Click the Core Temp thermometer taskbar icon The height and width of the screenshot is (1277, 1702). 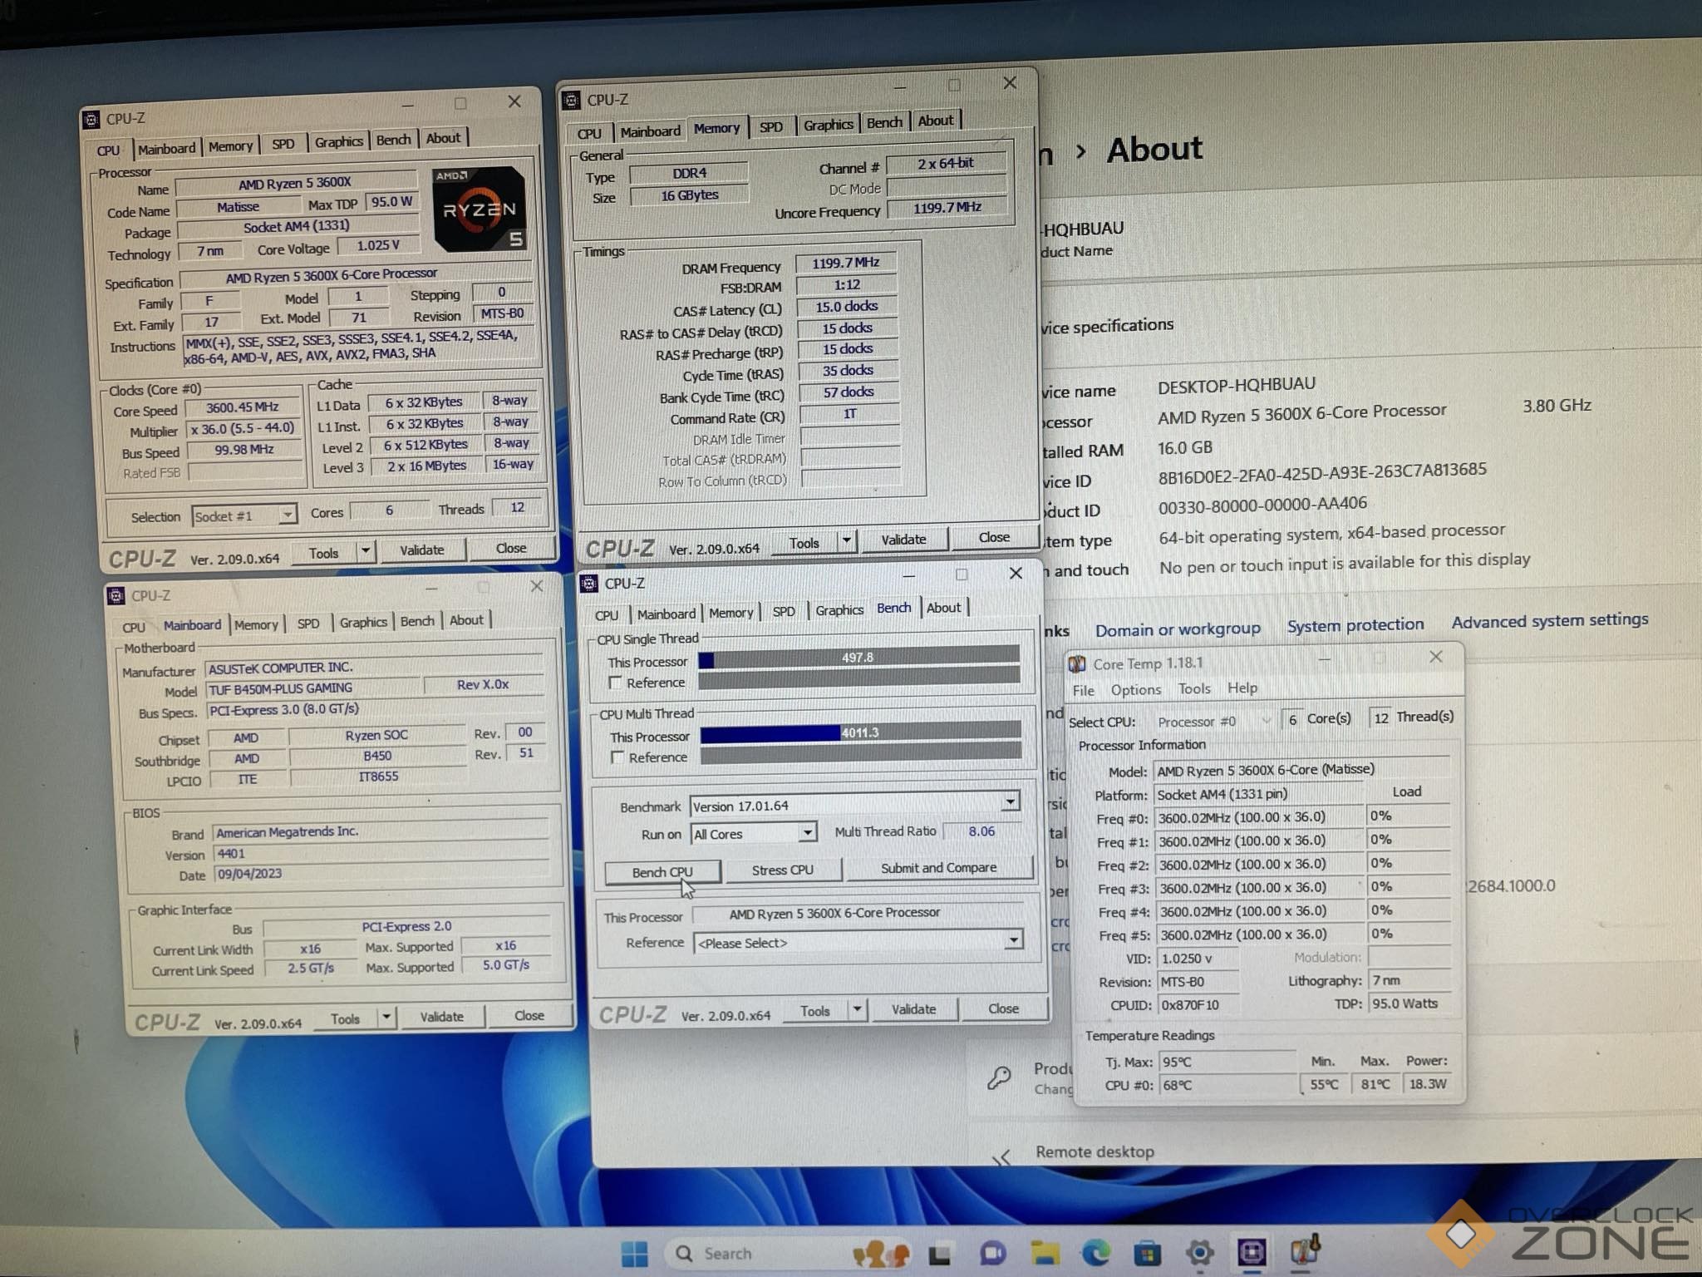click(1305, 1250)
